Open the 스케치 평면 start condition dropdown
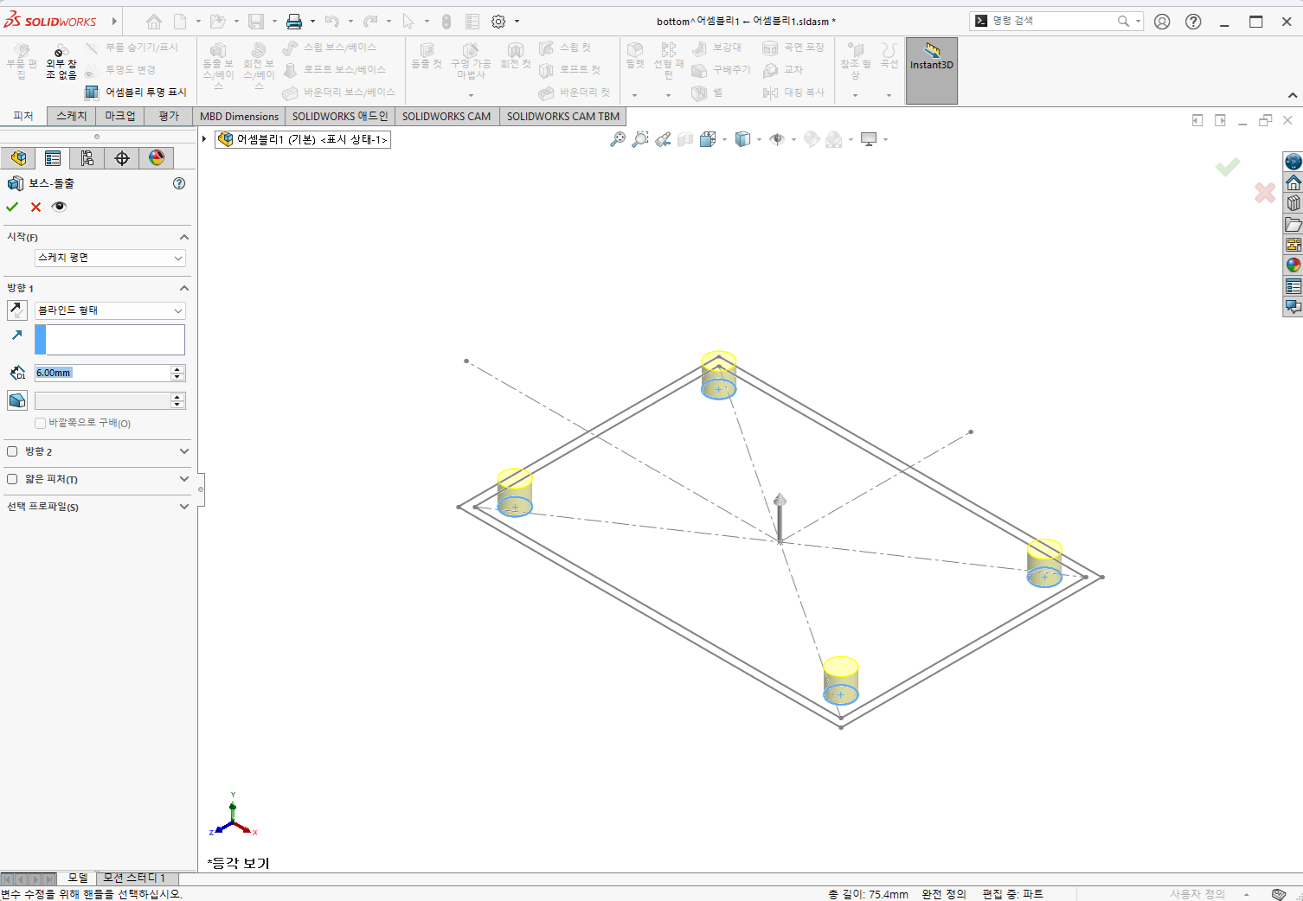Screen dimensions: 1303x901 pos(110,258)
